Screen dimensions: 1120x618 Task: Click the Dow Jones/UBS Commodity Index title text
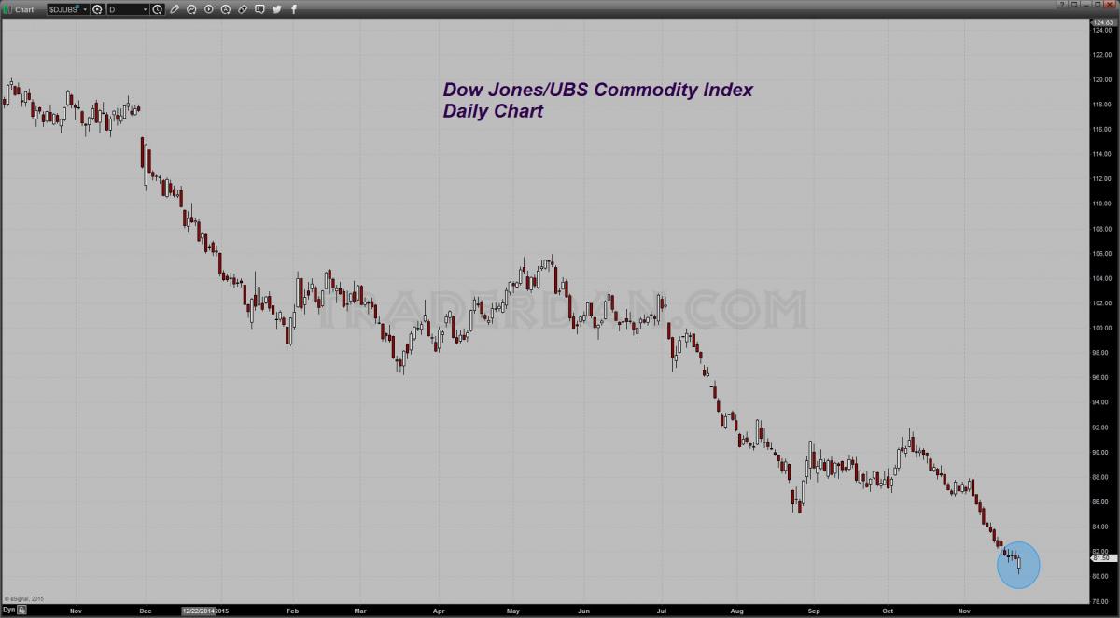pyautogui.click(x=597, y=90)
